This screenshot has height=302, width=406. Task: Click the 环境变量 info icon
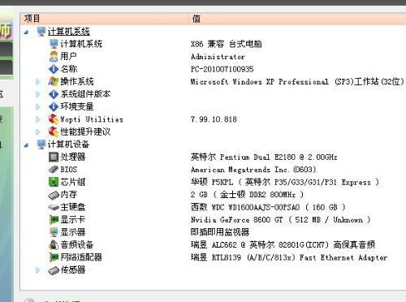pyautogui.click(x=54, y=106)
